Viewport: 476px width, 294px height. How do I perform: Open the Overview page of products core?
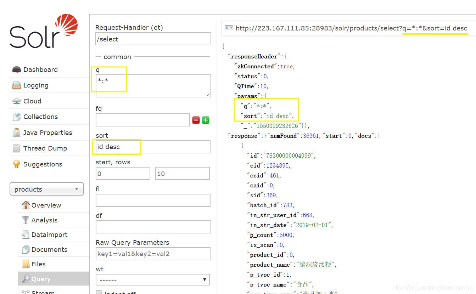(46, 205)
